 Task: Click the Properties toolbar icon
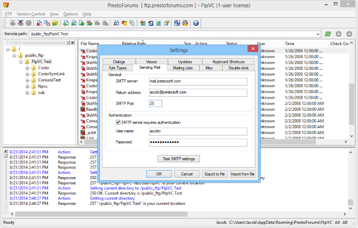[166, 23]
